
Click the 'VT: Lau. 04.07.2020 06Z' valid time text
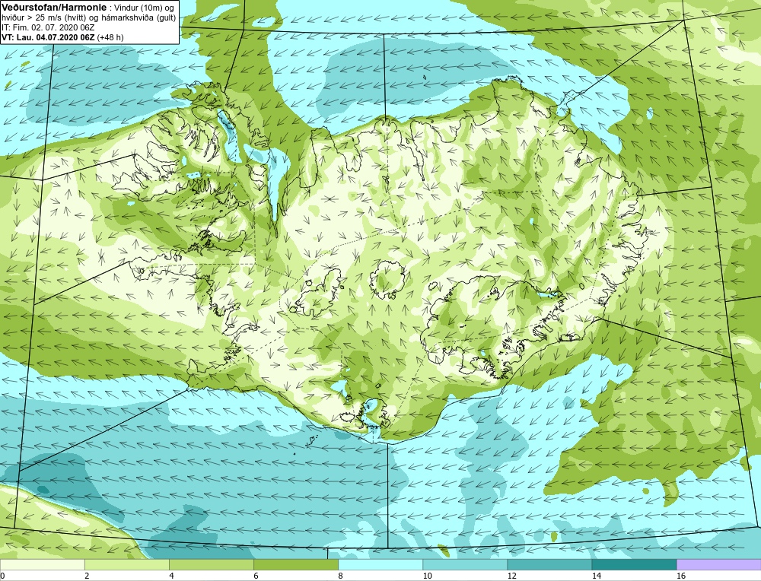[x=48, y=37]
